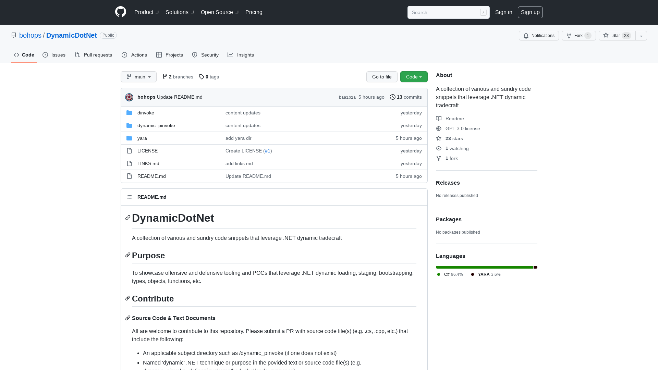
Task: Open the green Code dropdown
Action: point(414,77)
